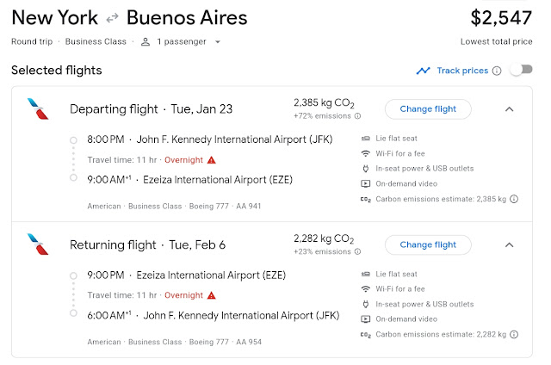Click the Track prices info icon
The height and width of the screenshot is (365, 551).
pyautogui.click(x=497, y=71)
